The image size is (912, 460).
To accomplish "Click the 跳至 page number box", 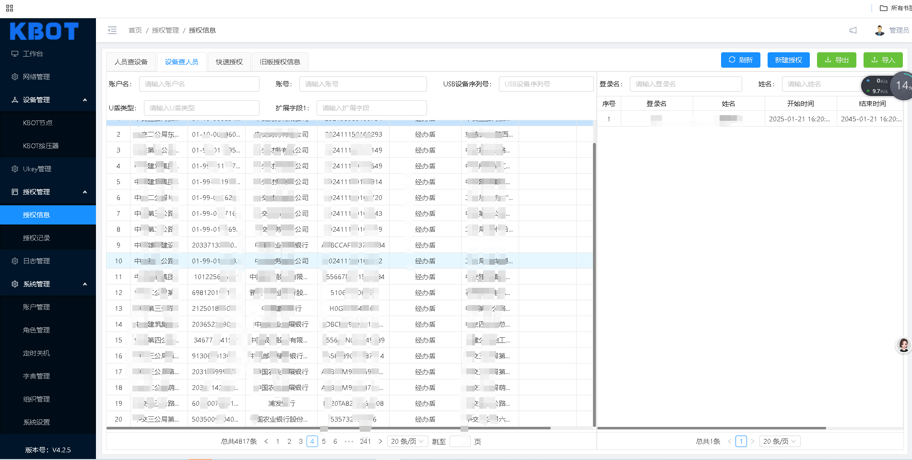I will [460, 441].
